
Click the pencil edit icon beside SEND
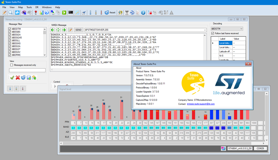point(70,30)
